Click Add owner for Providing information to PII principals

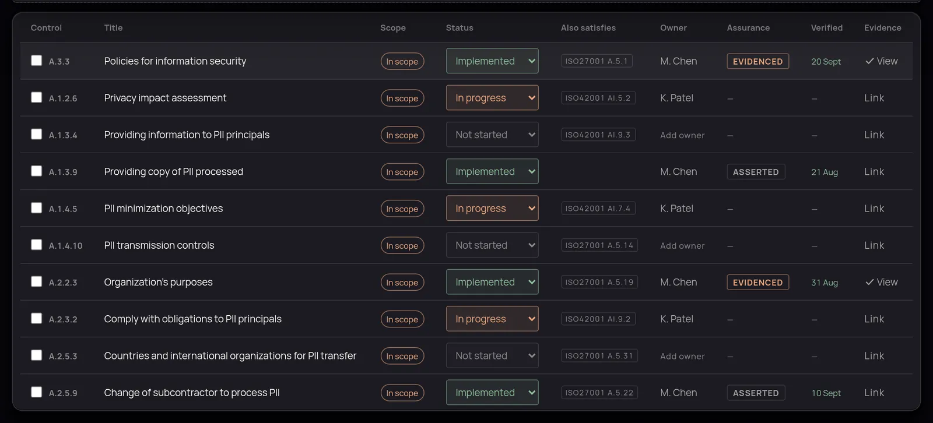pyautogui.click(x=682, y=135)
